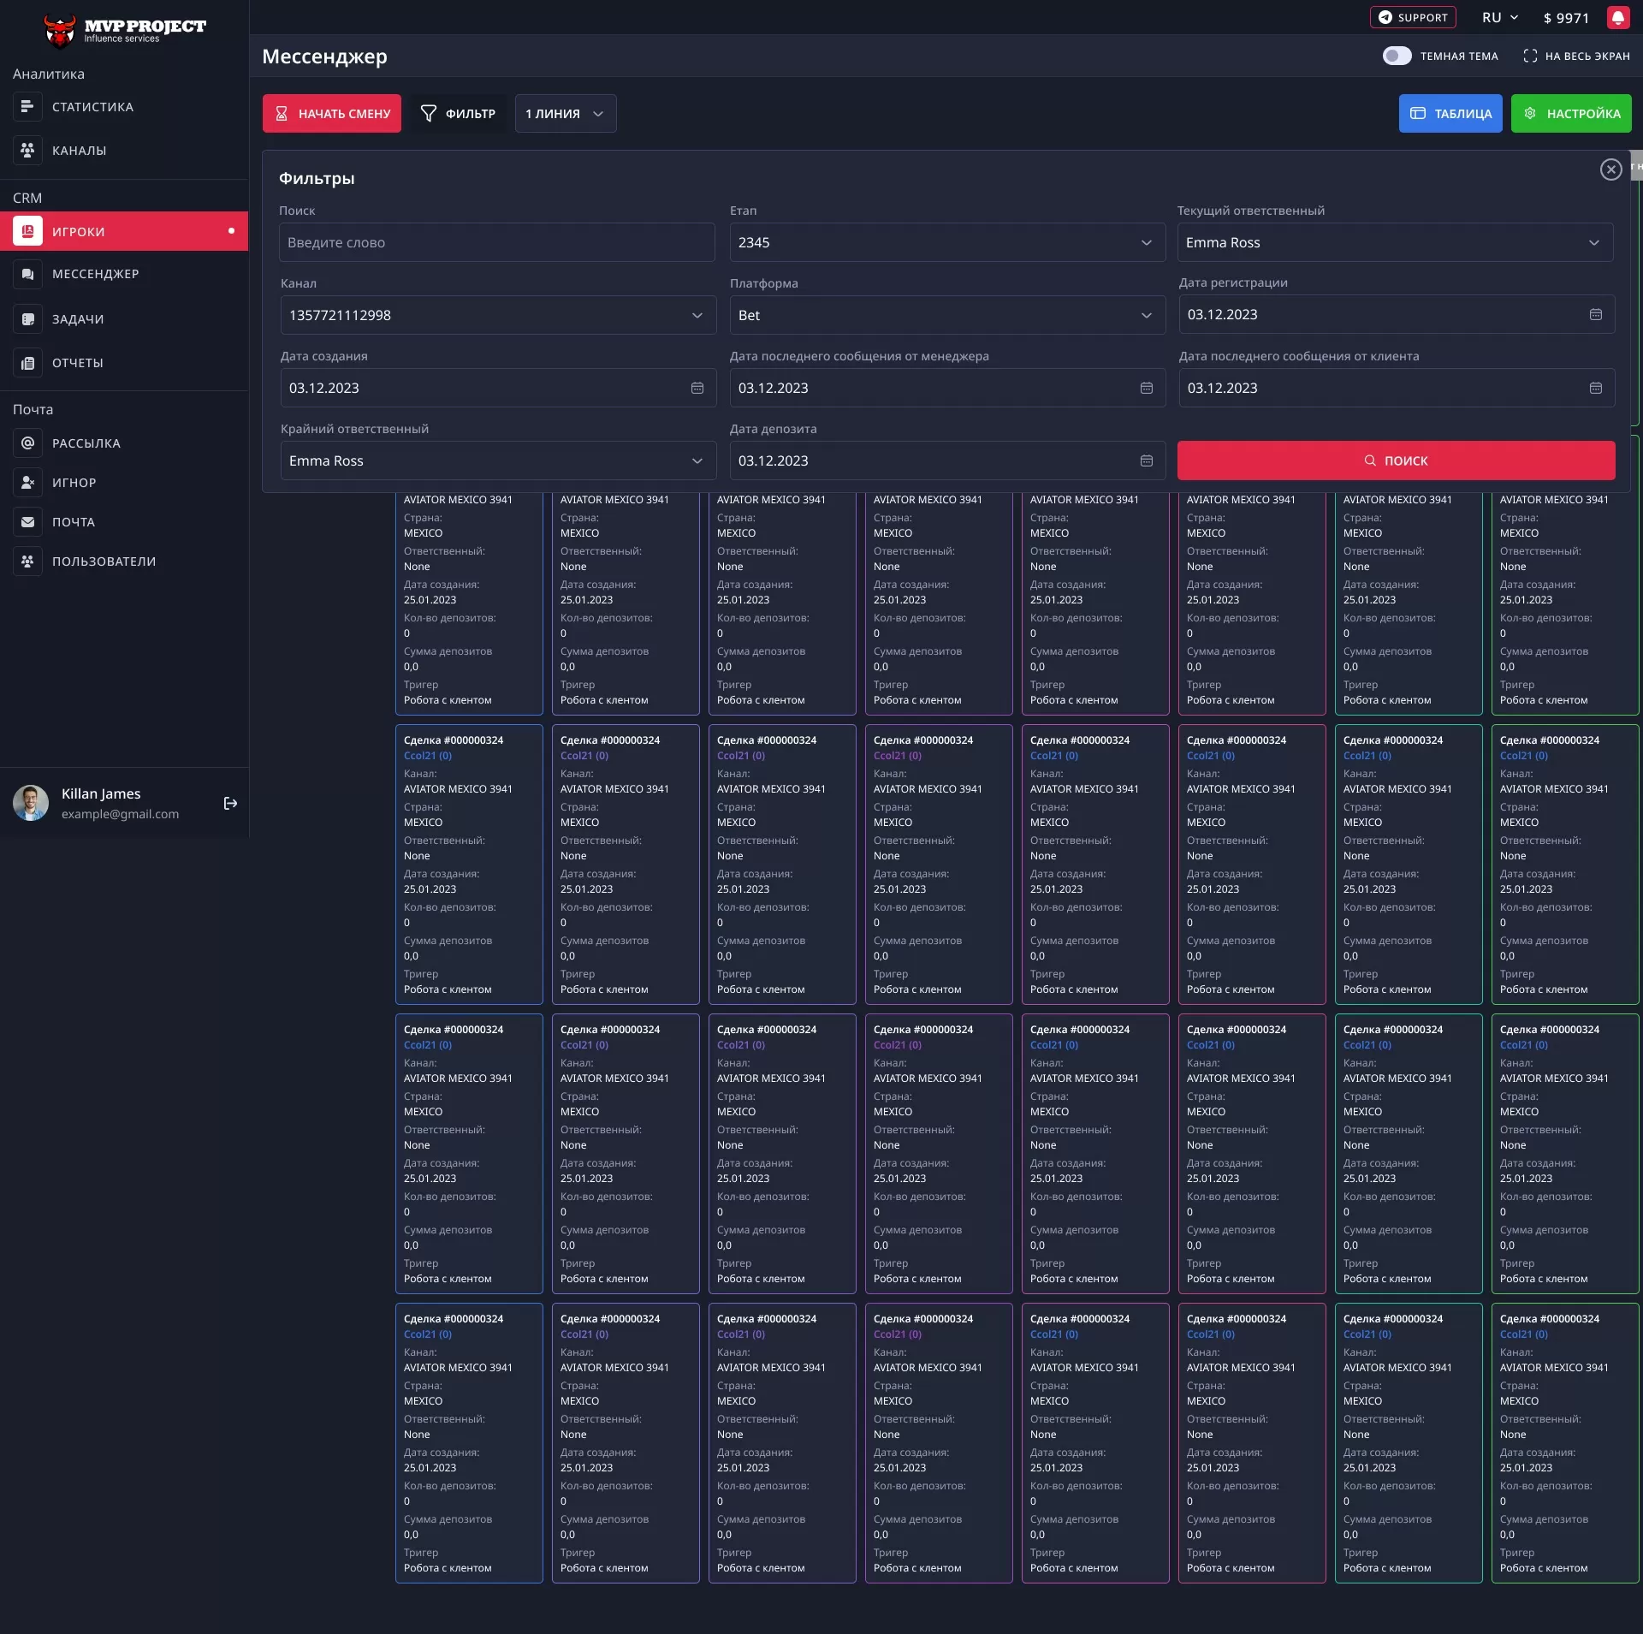Expand the 1 Линия dropdown
The height and width of the screenshot is (1634, 1643).
coord(565,113)
